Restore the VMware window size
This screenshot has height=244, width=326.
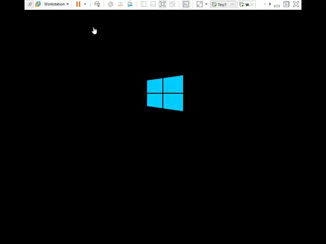point(287,4)
